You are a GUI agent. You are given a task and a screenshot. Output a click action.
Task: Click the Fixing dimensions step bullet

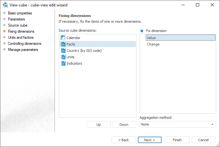point(4,31)
